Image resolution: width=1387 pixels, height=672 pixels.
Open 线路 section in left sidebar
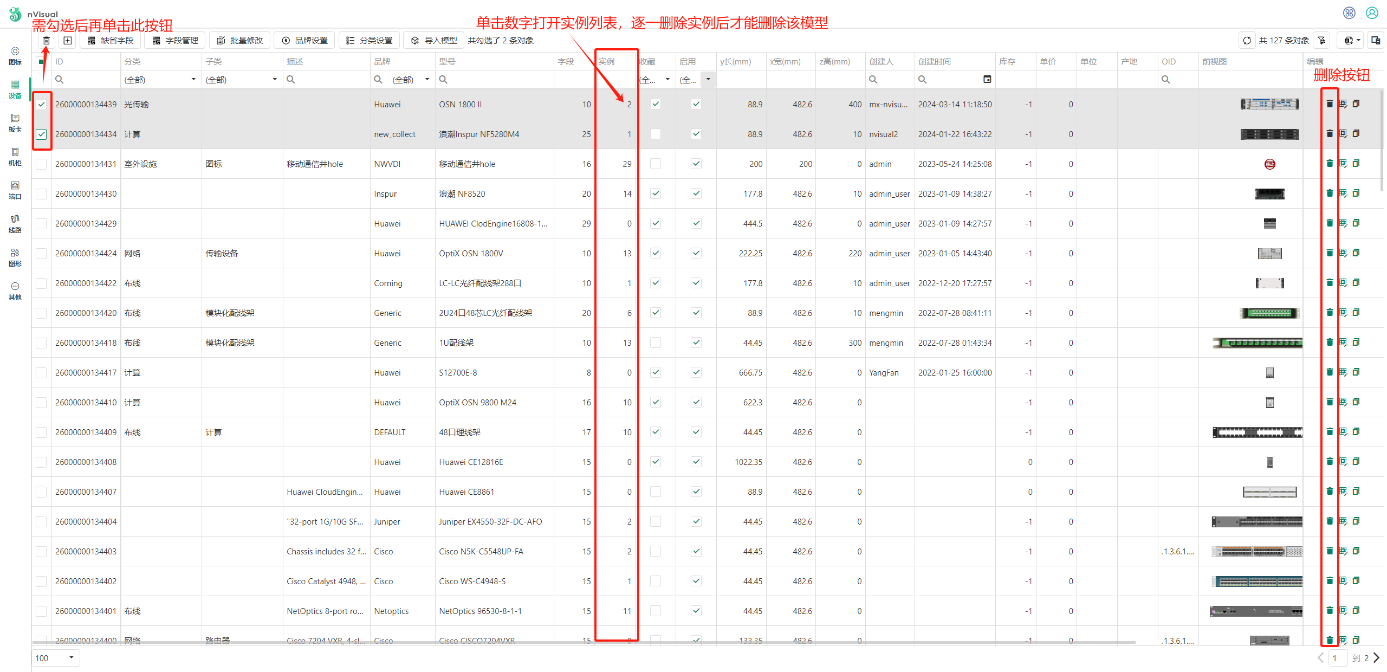[15, 224]
